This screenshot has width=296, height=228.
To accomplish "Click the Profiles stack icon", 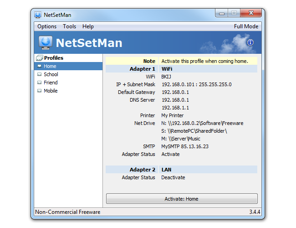I will (x=40, y=58).
